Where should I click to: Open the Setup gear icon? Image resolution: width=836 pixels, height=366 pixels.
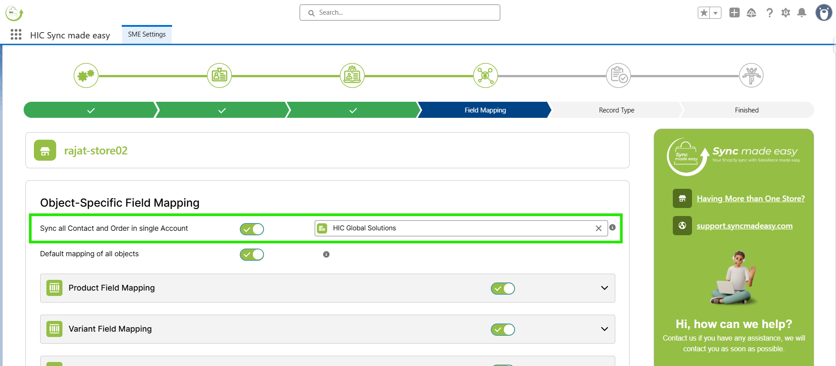click(x=786, y=13)
